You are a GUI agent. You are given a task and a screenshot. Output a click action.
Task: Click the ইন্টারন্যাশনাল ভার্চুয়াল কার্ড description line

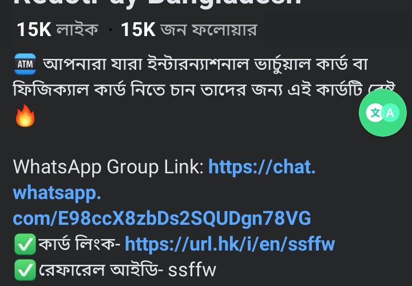coord(205,64)
